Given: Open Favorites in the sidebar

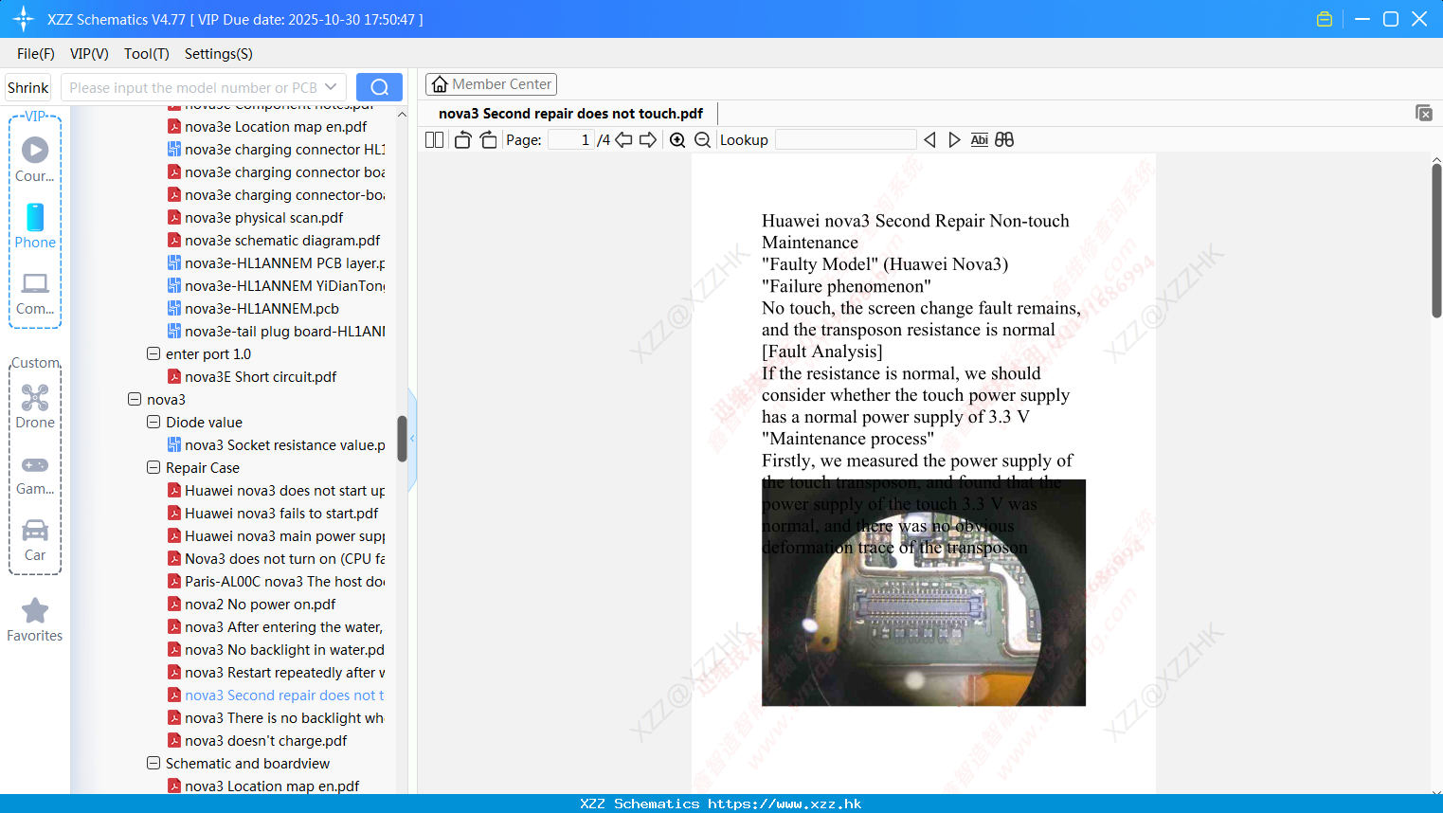Looking at the screenshot, I should [35, 621].
